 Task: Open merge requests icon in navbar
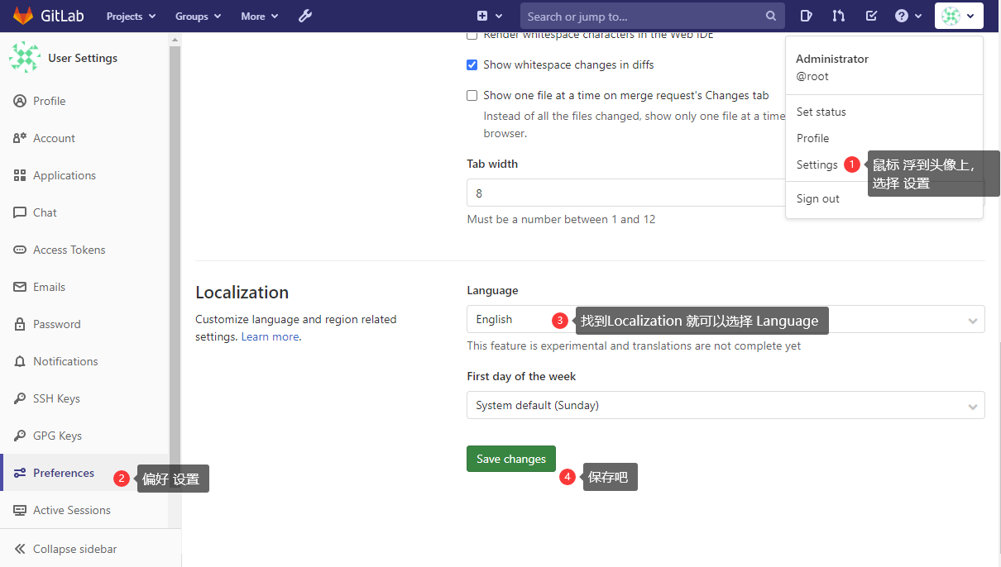coord(839,16)
